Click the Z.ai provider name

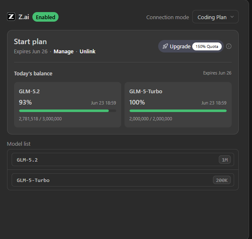point(24,17)
